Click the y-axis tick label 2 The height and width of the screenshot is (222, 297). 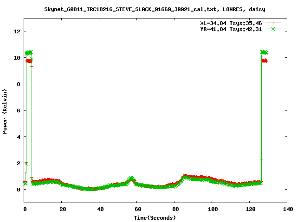(x=19, y=163)
